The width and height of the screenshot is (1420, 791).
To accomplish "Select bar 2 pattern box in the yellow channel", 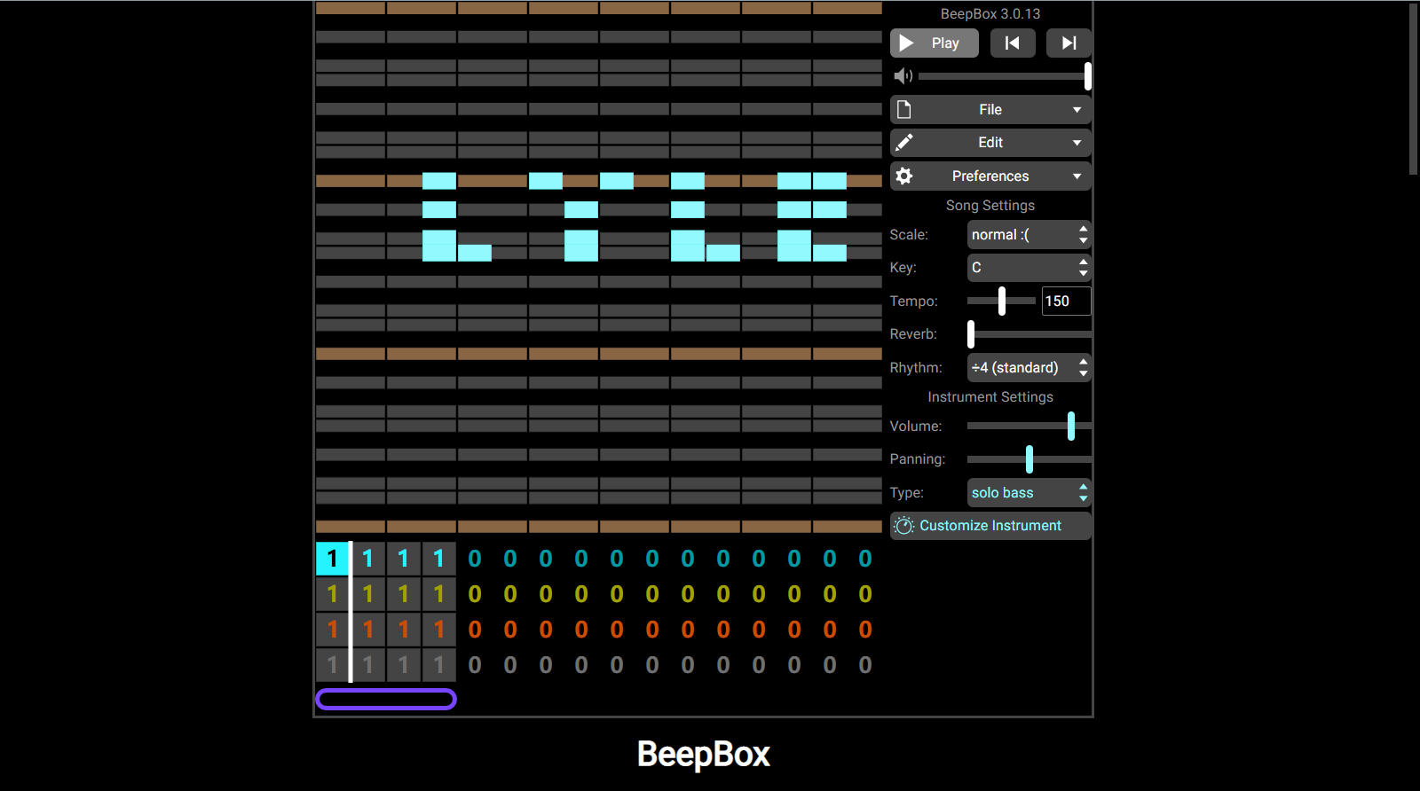I will pos(368,594).
